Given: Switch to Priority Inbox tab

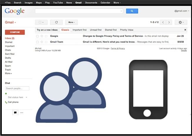Looking at the screenshot, I should click(127, 30).
